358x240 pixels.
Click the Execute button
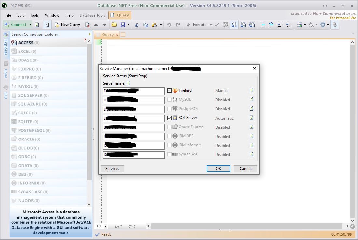point(197,25)
